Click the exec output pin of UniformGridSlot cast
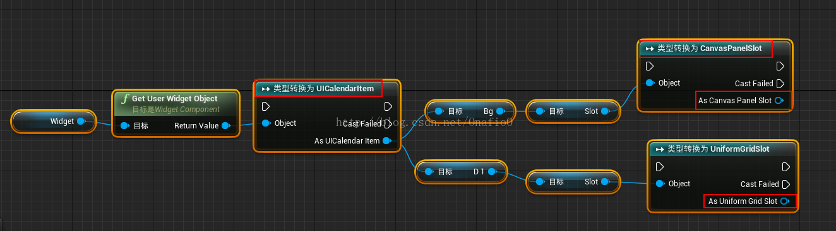Image resolution: width=836 pixels, height=231 pixels. click(785, 167)
